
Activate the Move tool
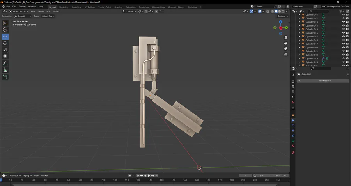pos(5,37)
